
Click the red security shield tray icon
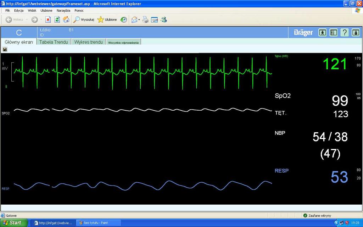(347, 223)
